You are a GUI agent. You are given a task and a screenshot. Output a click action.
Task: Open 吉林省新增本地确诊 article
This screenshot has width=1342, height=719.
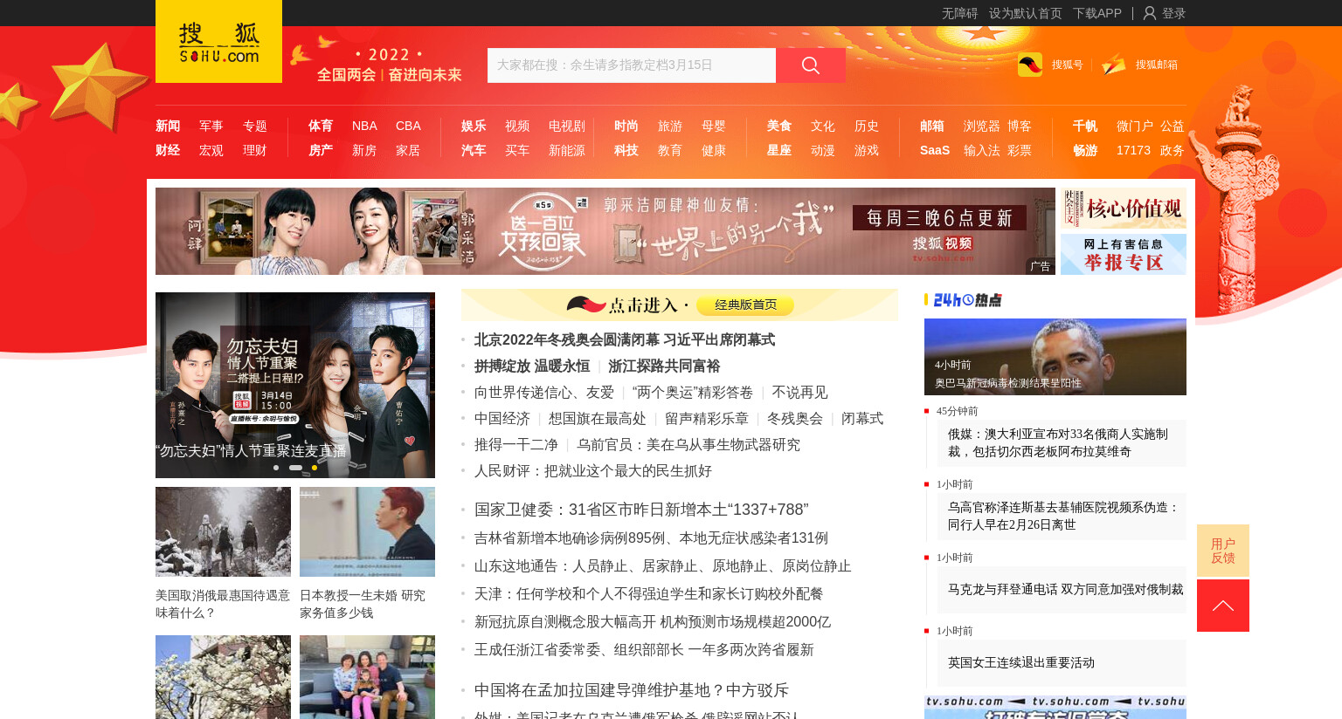[651, 538]
